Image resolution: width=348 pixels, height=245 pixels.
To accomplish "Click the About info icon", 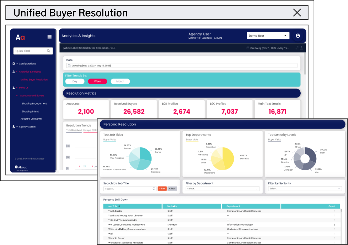I will point(16,167).
